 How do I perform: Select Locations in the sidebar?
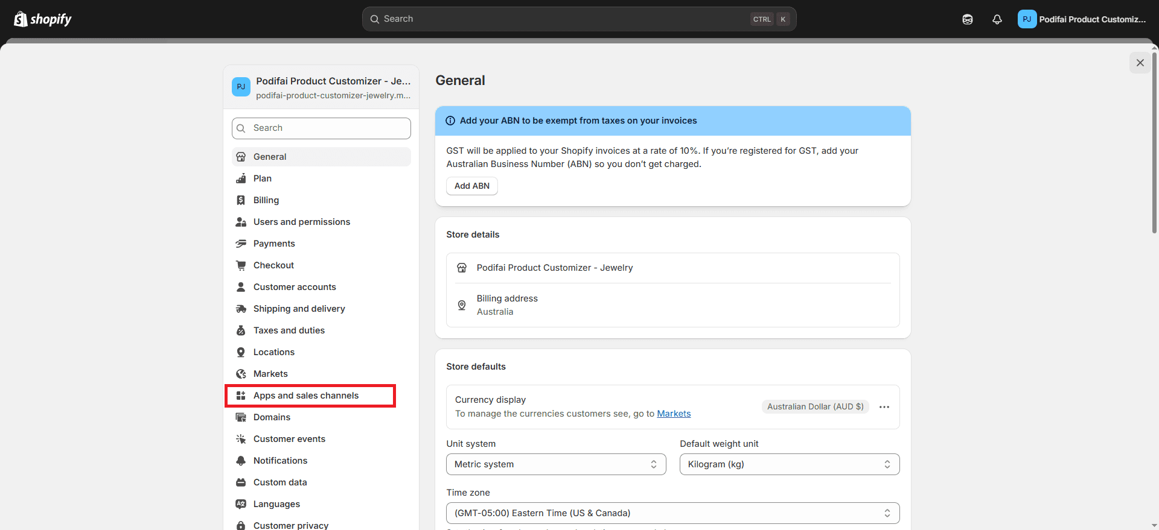point(321,352)
